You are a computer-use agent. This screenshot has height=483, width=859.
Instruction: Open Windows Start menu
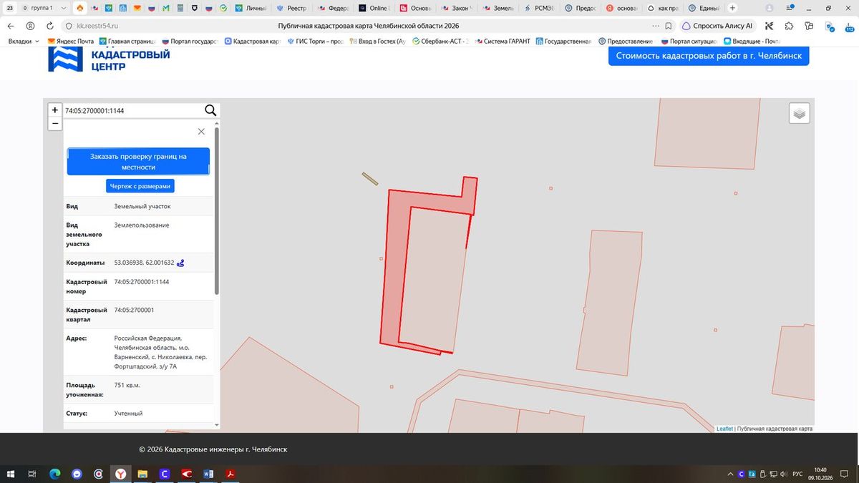pos(10,474)
